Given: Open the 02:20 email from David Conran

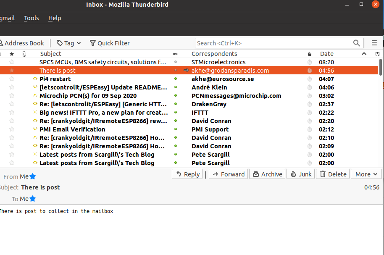Looking at the screenshot, I should 189,121.
